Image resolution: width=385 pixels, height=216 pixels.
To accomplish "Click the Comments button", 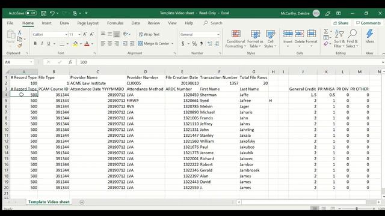I will click(368, 23).
